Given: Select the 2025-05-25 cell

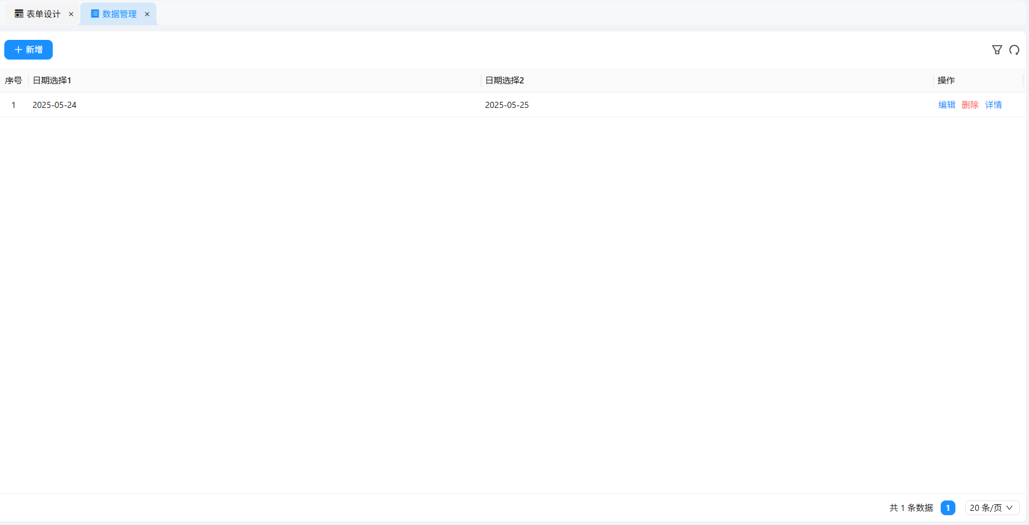Looking at the screenshot, I should pos(707,105).
